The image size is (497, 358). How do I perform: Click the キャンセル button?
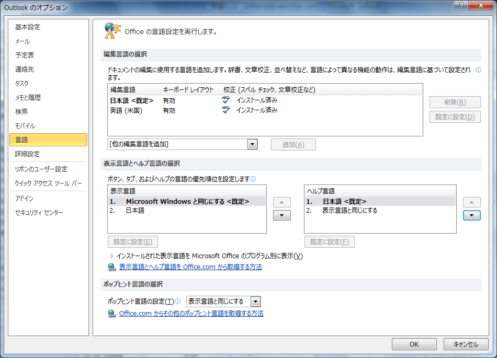(x=465, y=344)
